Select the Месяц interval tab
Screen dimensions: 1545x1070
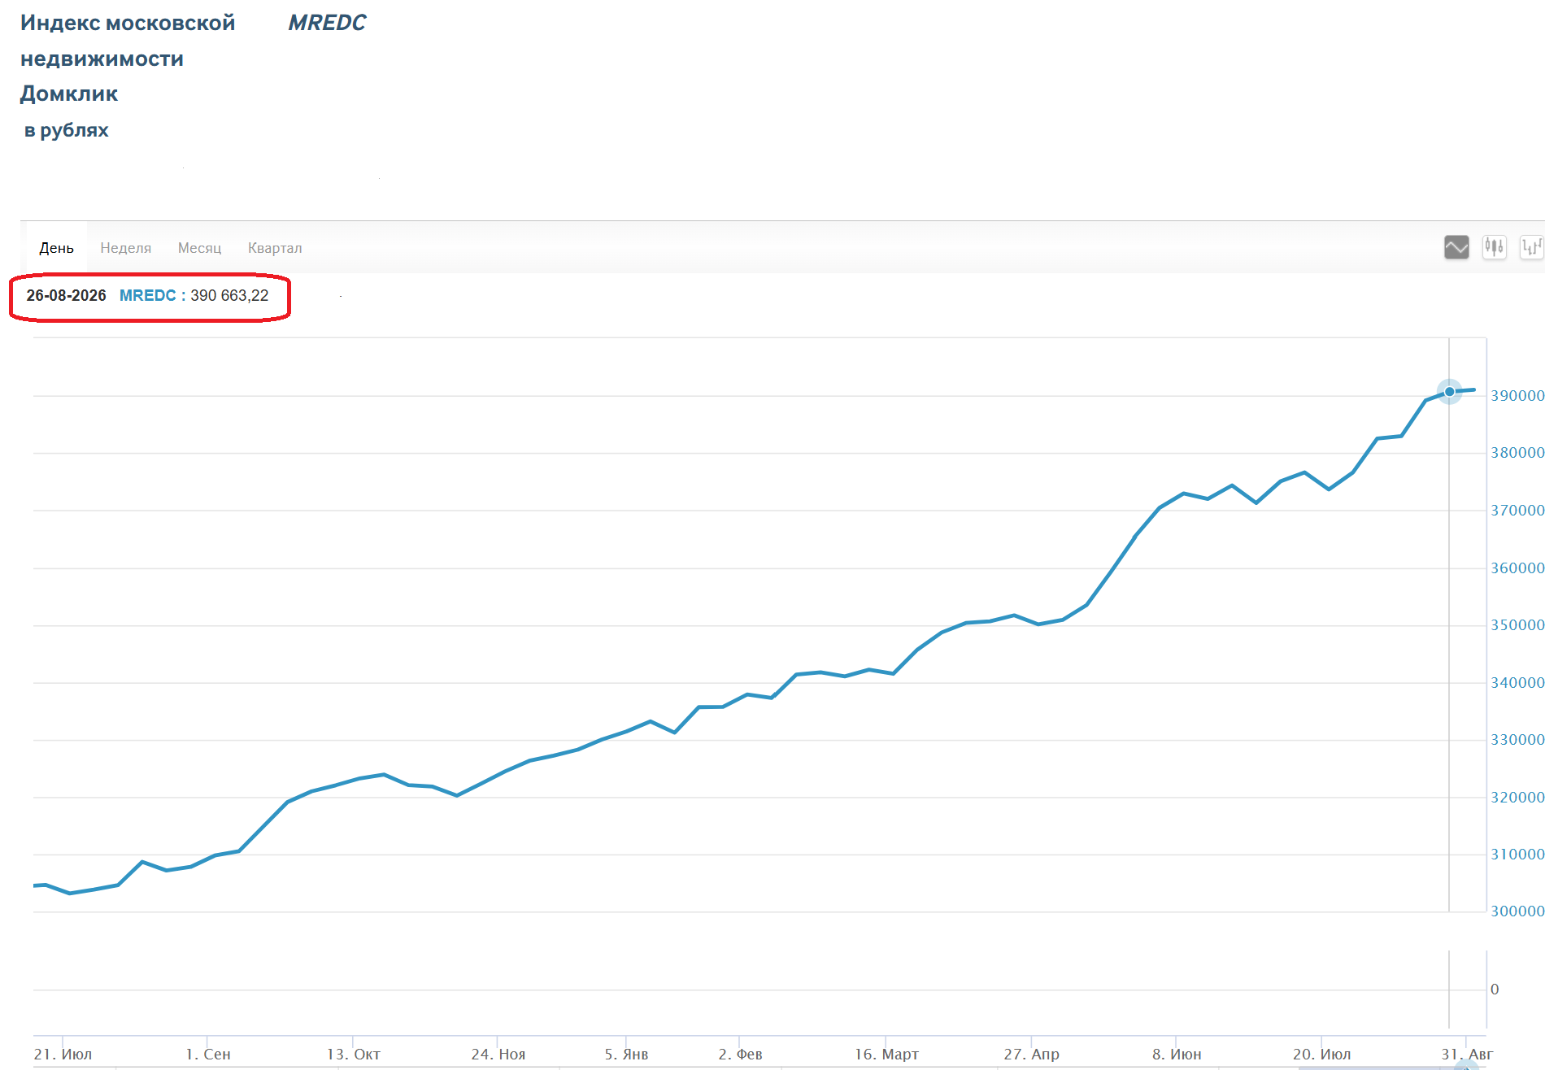(x=199, y=248)
